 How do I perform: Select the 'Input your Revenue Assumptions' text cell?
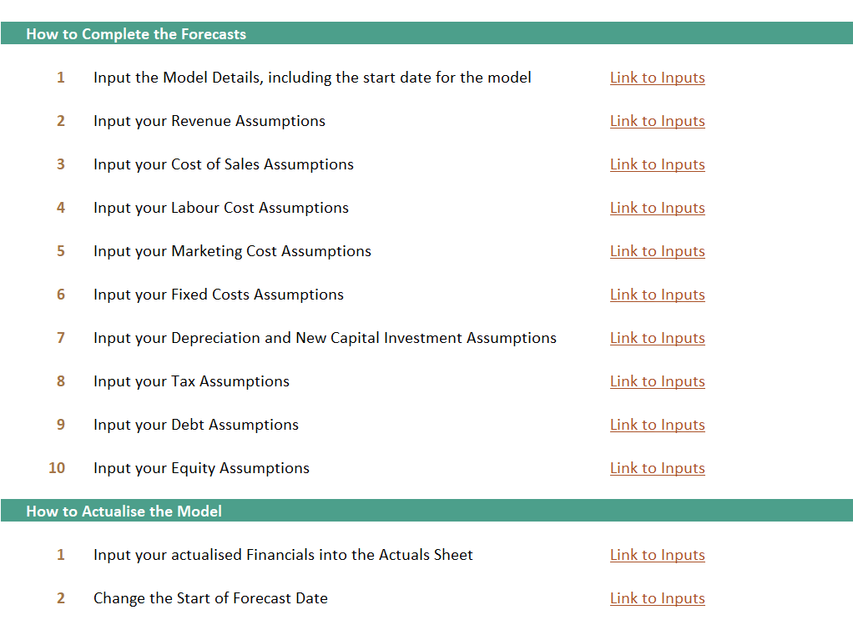[x=209, y=121]
